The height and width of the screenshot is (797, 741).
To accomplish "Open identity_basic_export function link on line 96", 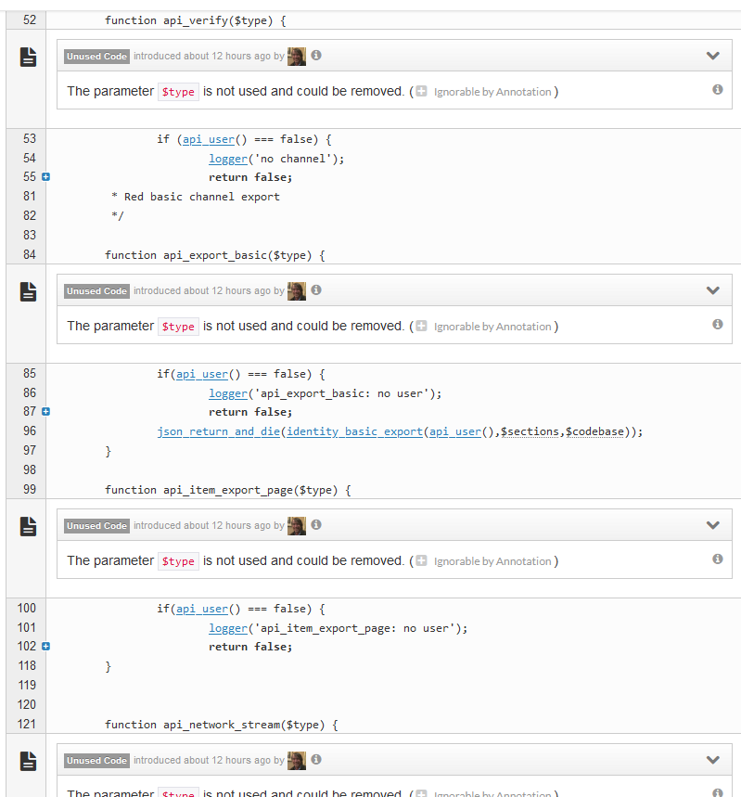I will click(354, 431).
